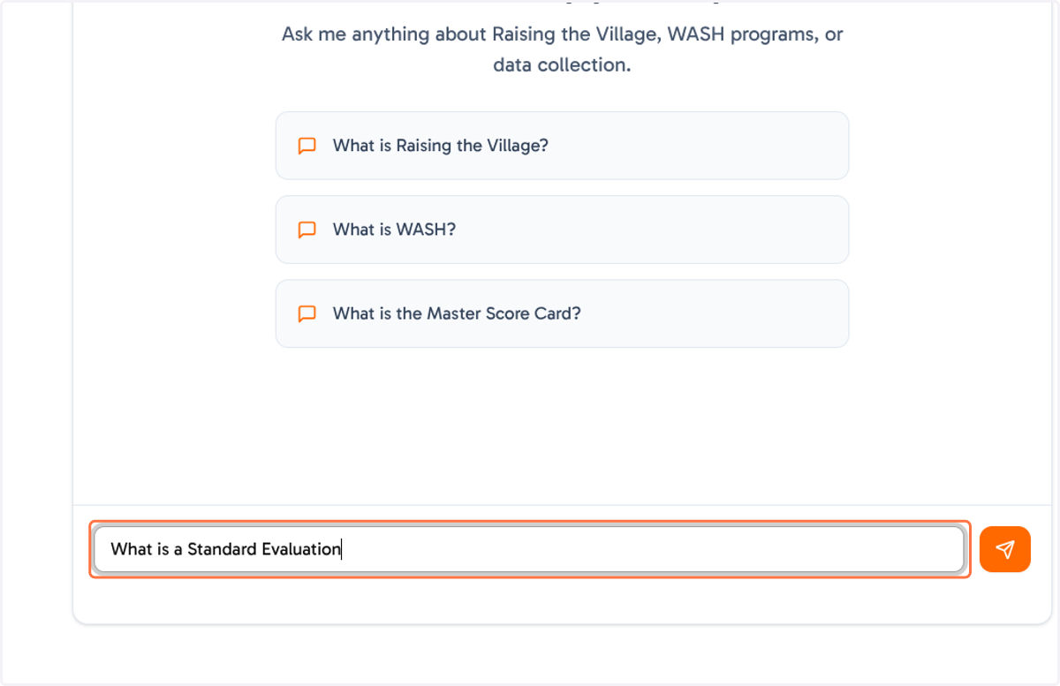Choose the 'What is WASH?' suggested question
1060x686 pixels.
tap(562, 230)
